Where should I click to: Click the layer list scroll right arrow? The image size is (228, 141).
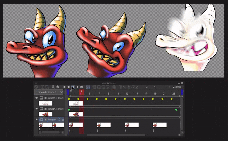coord(63,132)
